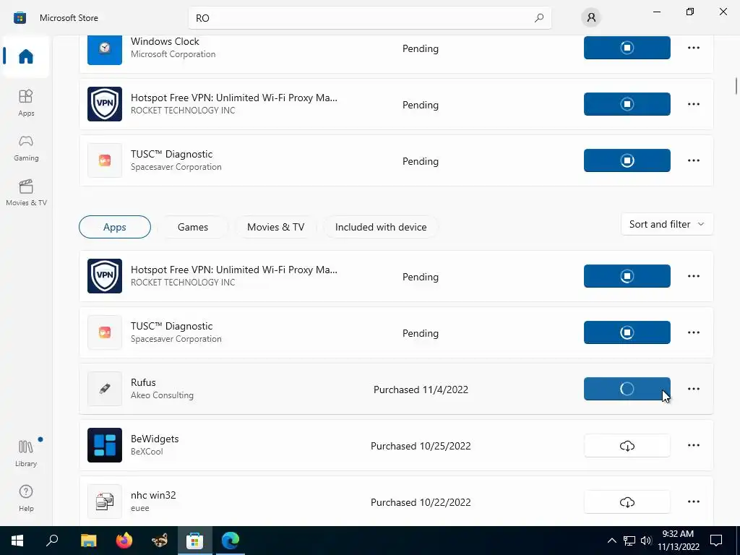Screen dimensions: 740x555
Task: Click Purchased 10/25/2022 text
Action: point(421,446)
